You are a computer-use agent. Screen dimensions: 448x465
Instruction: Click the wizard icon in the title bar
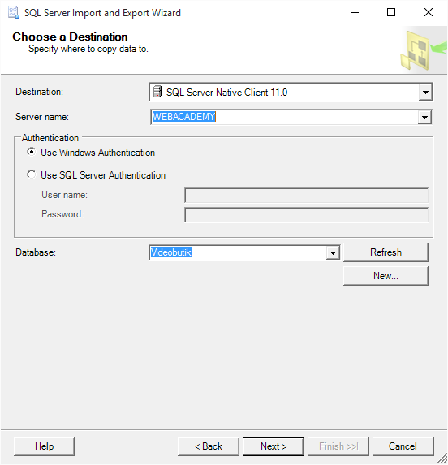click(13, 12)
